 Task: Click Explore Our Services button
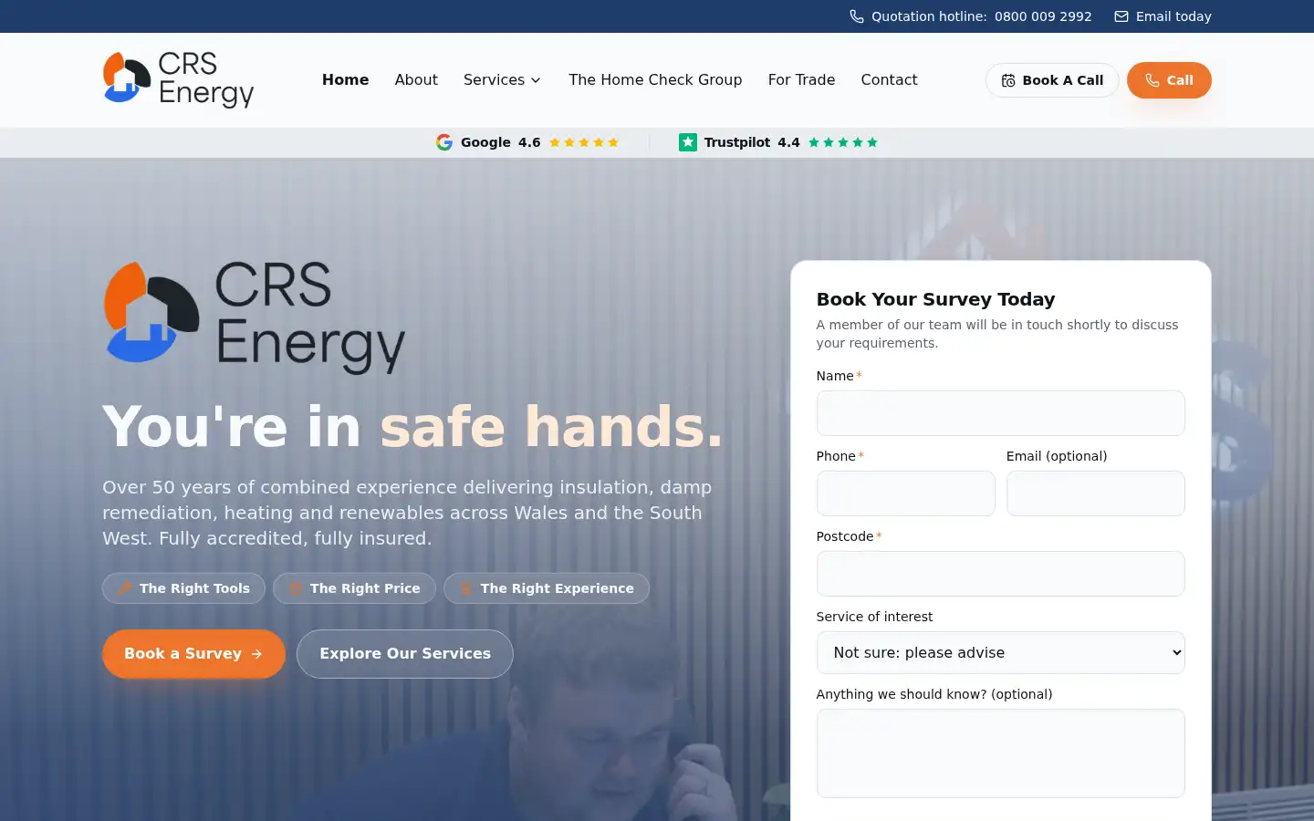click(405, 654)
